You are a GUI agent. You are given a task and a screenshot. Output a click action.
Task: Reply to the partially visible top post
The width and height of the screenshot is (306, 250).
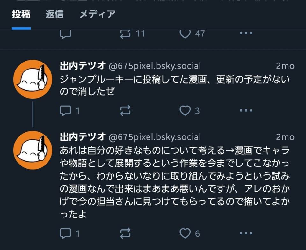(x=66, y=33)
